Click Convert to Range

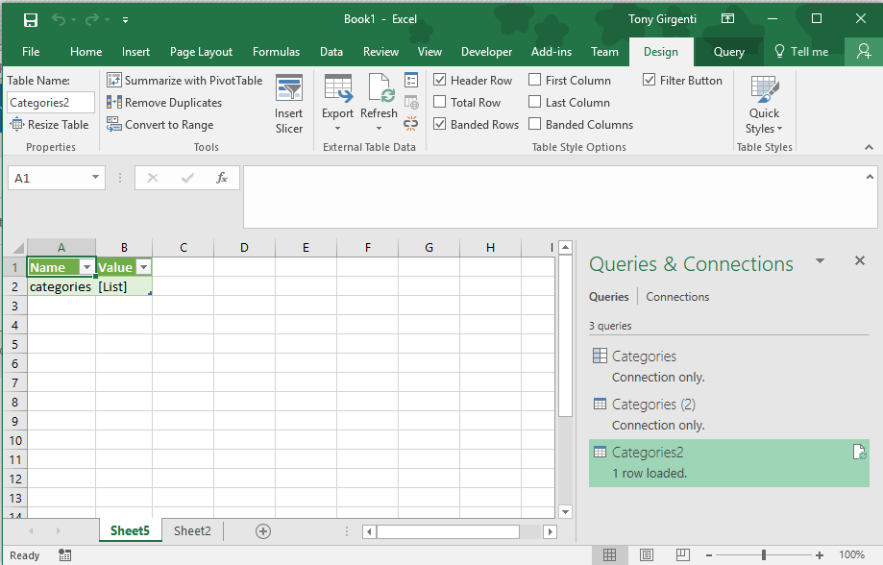pyautogui.click(x=160, y=125)
